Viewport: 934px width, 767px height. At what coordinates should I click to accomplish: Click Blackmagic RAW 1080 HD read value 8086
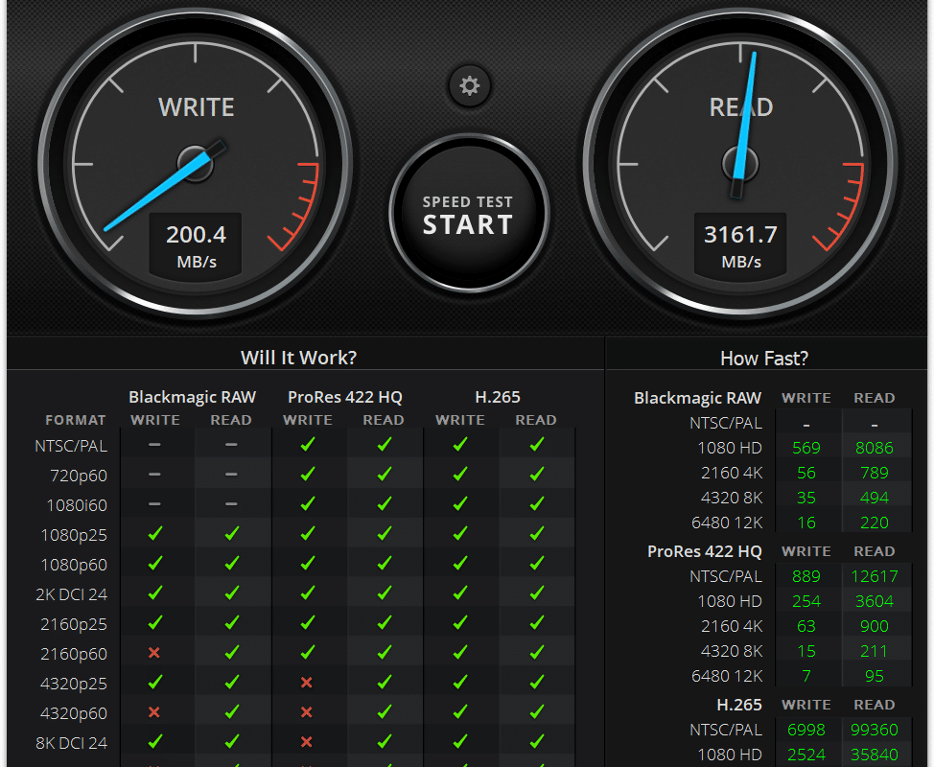point(875,448)
